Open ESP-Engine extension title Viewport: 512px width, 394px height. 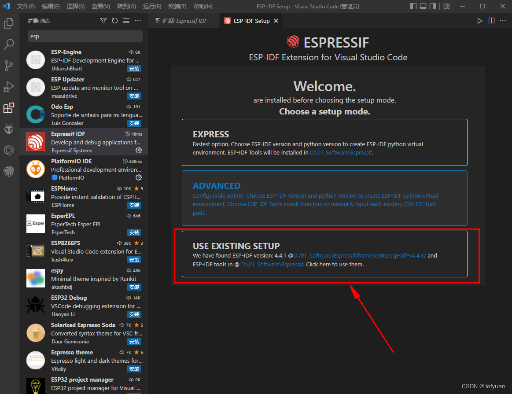[66, 52]
